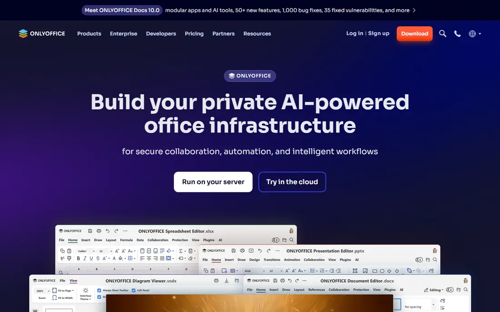
Task: Click Run on your server button
Action: coord(213,182)
